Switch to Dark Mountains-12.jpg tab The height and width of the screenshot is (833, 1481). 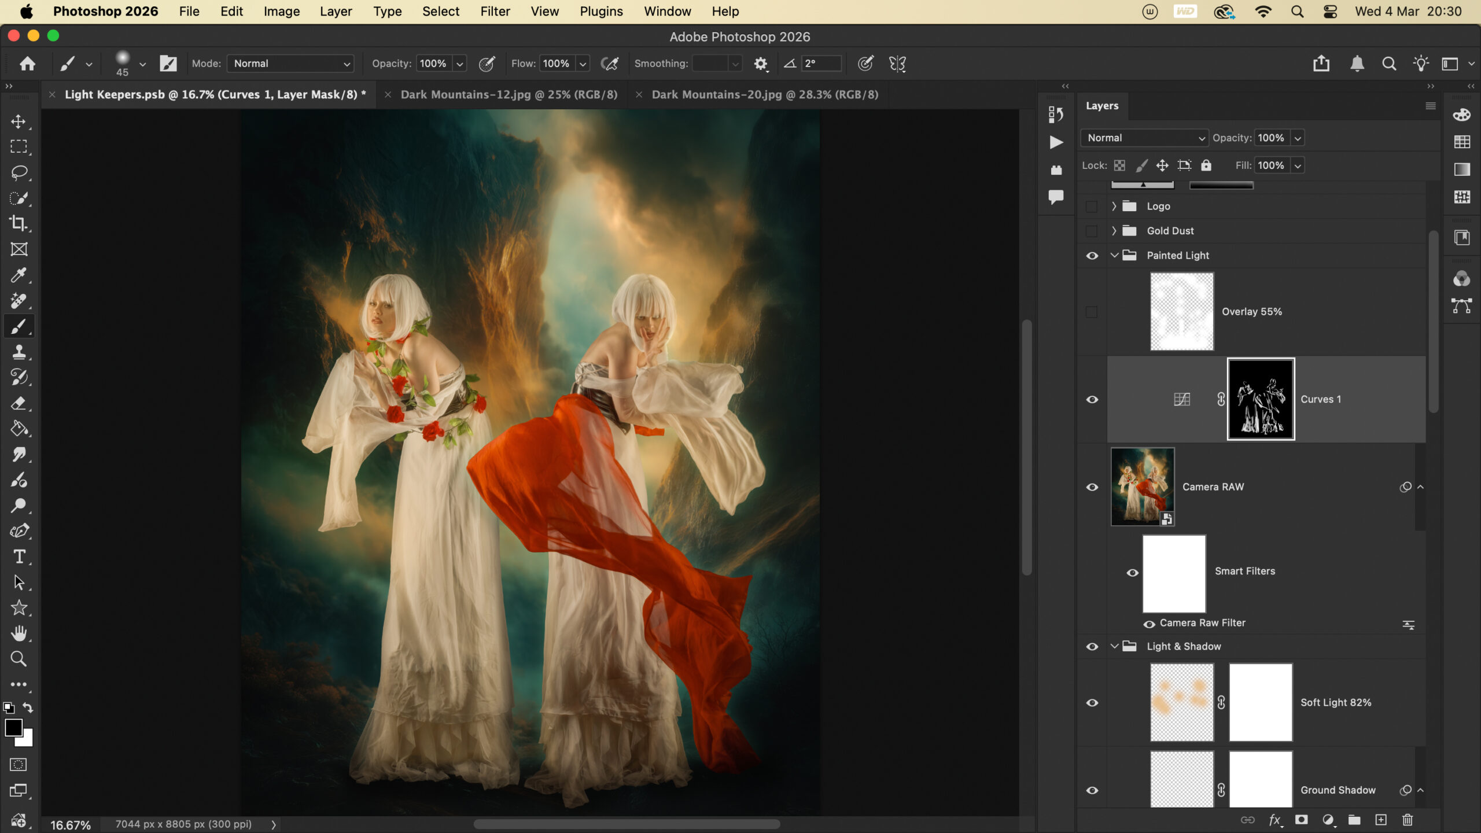509,94
